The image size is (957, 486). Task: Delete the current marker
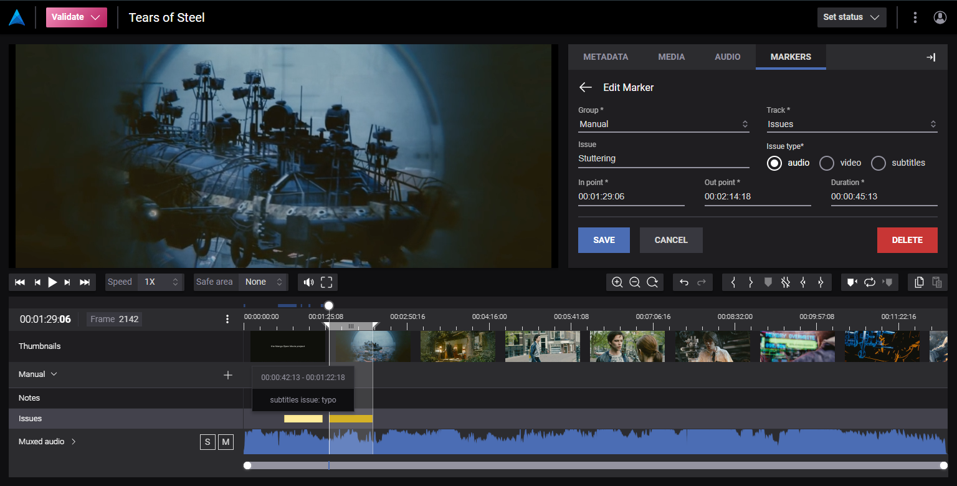pos(907,240)
